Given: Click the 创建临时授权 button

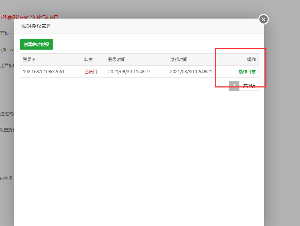Looking at the screenshot, I should click(36, 44).
